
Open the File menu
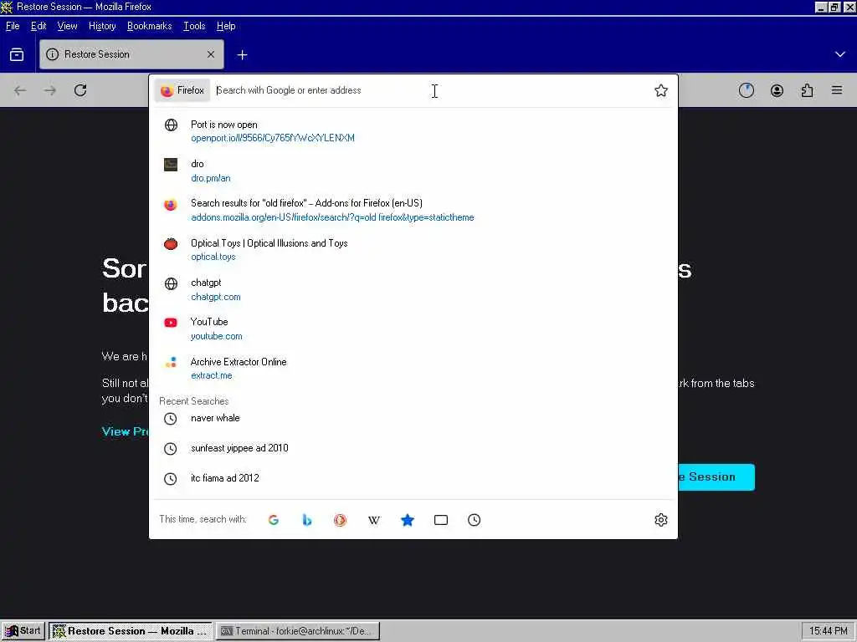(x=13, y=26)
